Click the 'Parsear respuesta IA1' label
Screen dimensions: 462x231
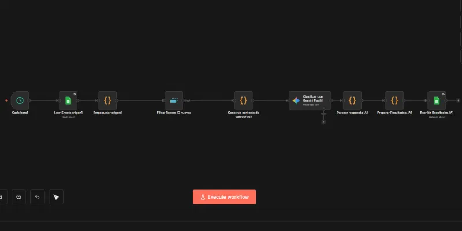click(x=352, y=113)
